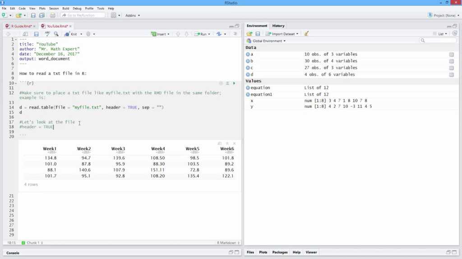Expand data object a details
The image size is (462, 259).
pos(248,54)
